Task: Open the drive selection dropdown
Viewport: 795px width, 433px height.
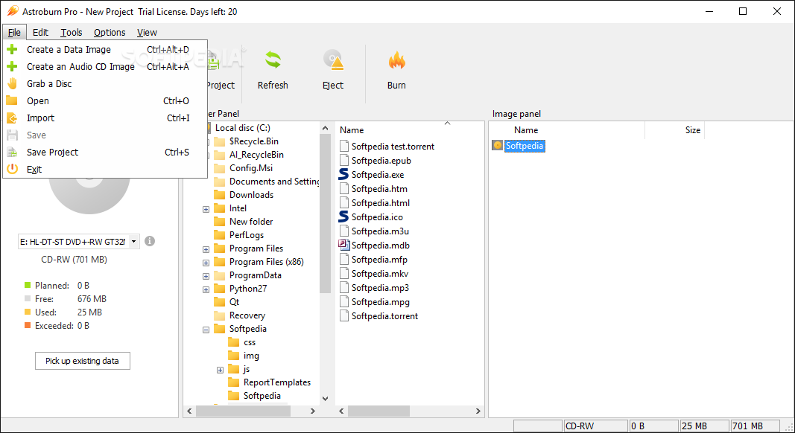Action: click(x=134, y=242)
